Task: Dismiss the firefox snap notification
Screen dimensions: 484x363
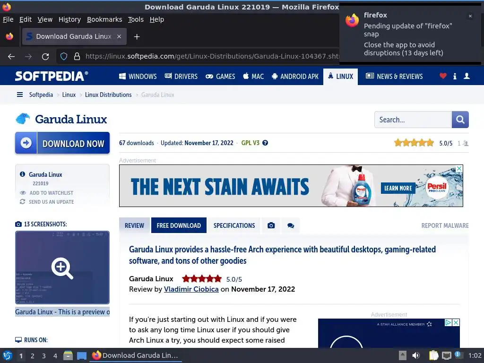Action: click(x=470, y=16)
